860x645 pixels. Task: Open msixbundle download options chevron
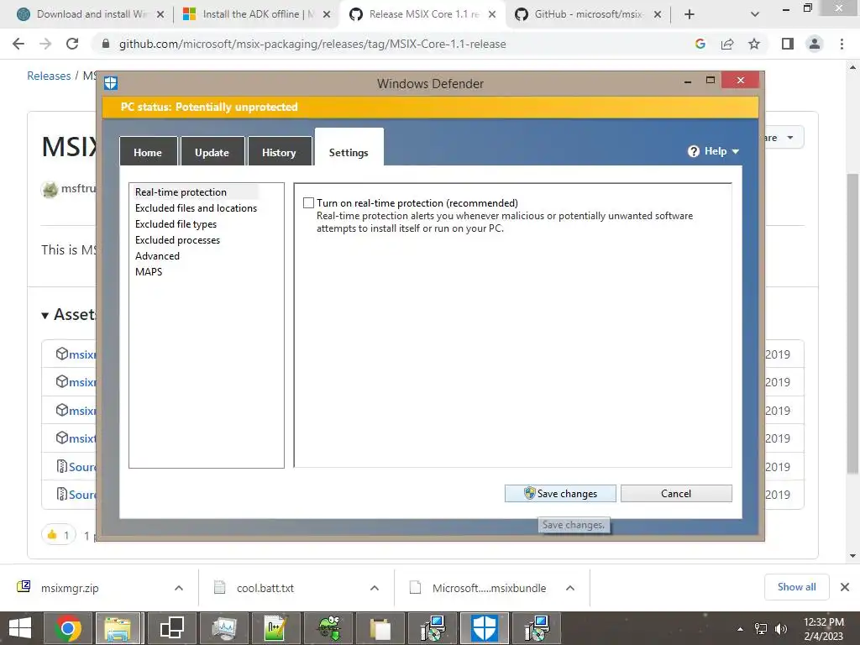[x=570, y=588]
